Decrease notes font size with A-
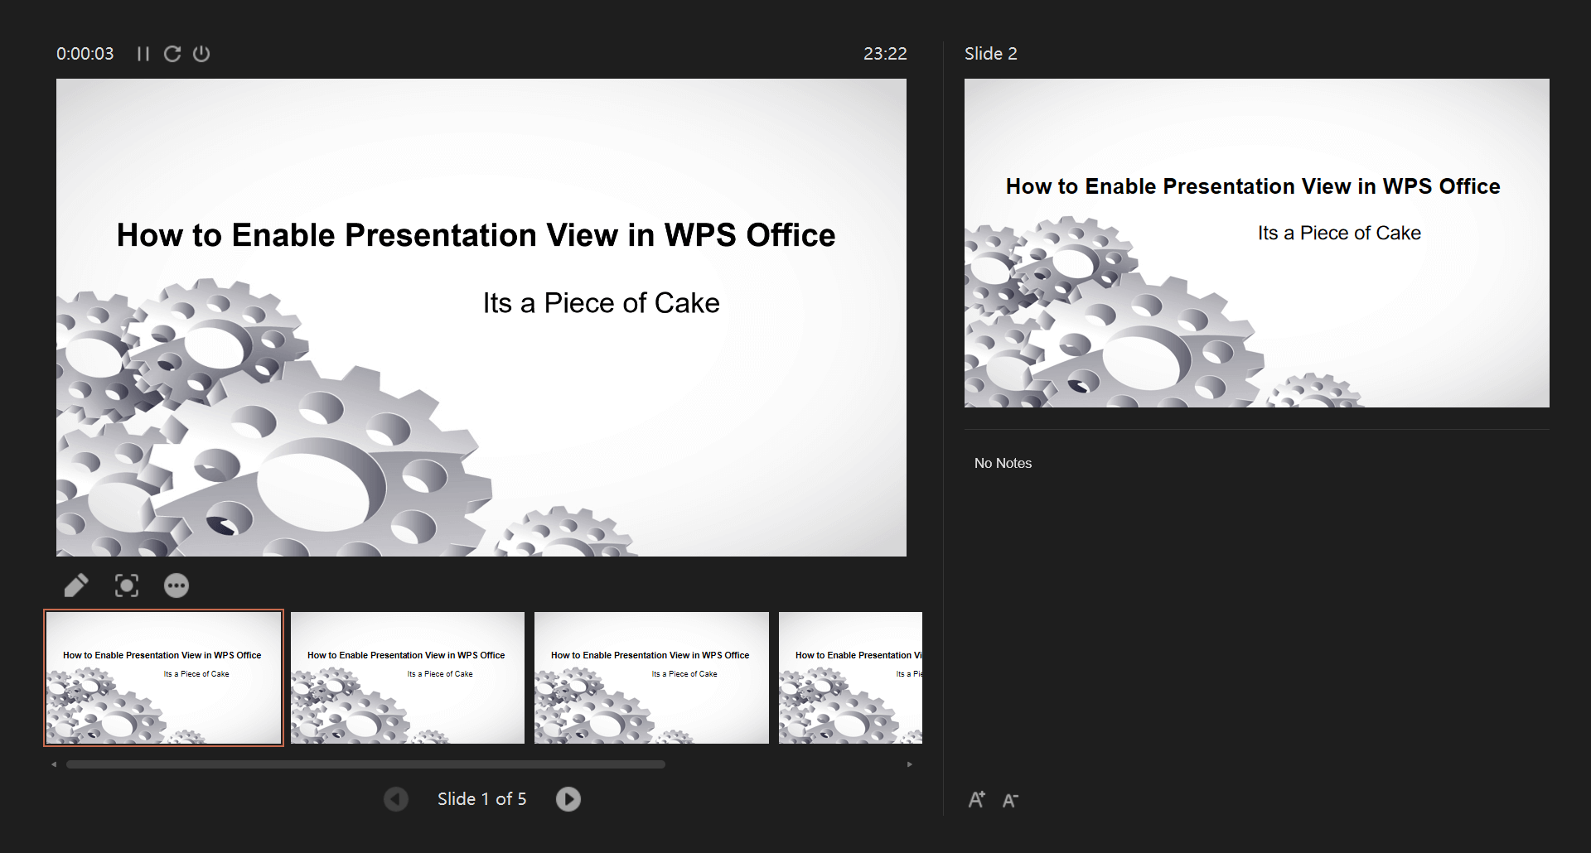Screen dimensions: 1591x853 coord(1010,799)
